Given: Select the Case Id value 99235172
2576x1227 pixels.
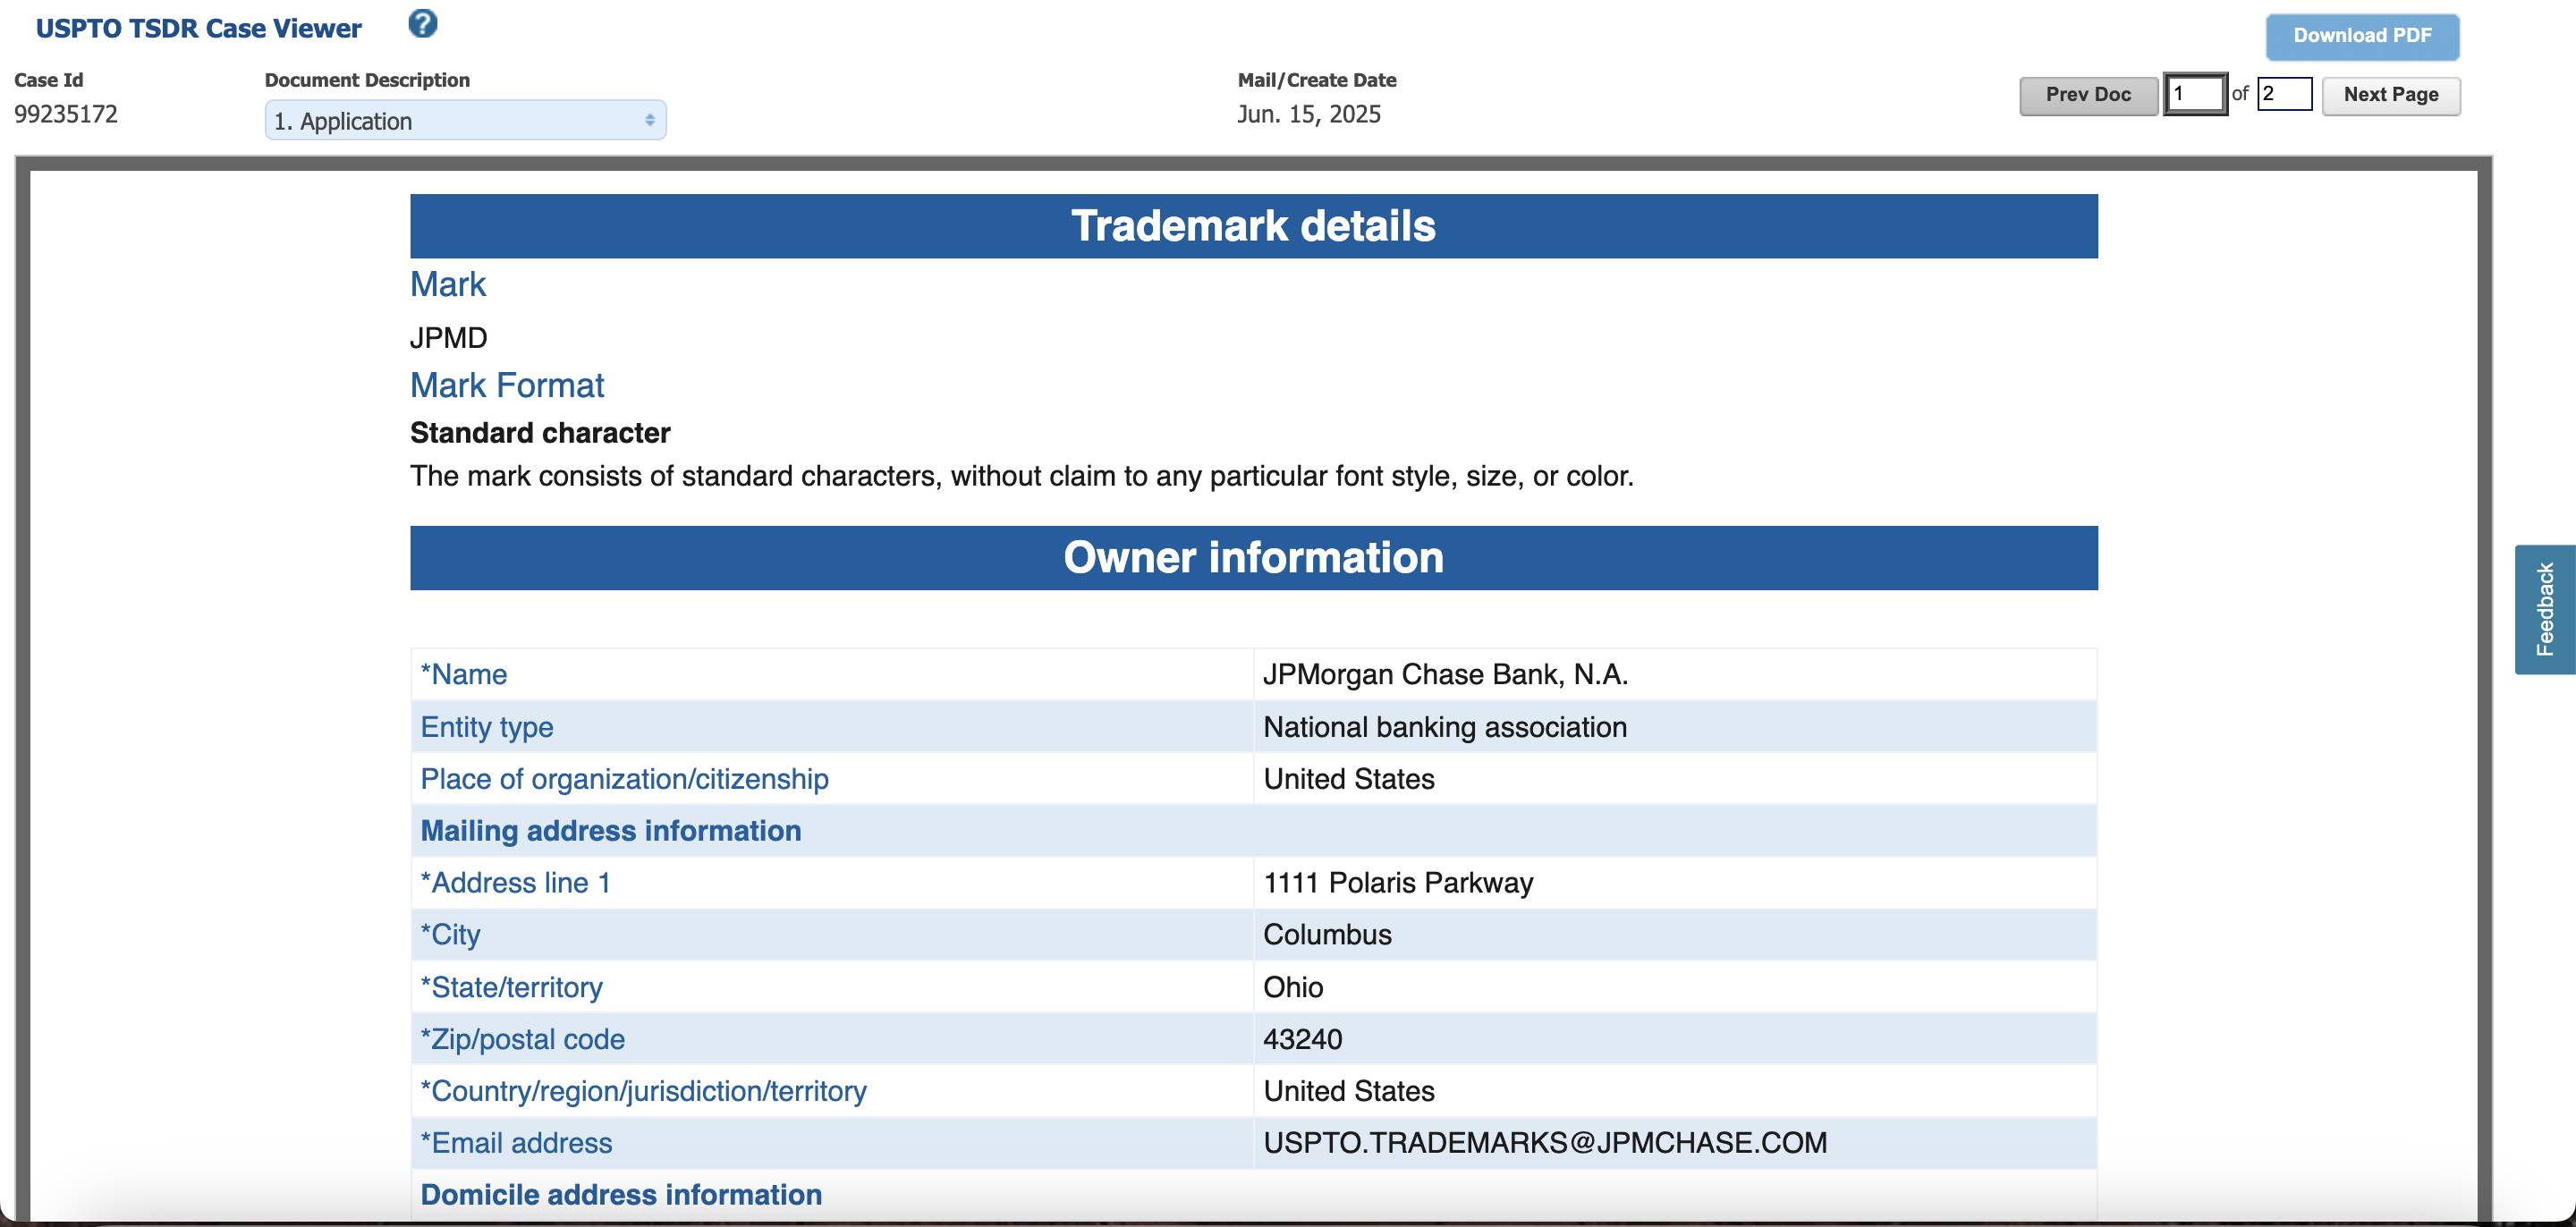Looking at the screenshot, I should [x=66, y=114].
